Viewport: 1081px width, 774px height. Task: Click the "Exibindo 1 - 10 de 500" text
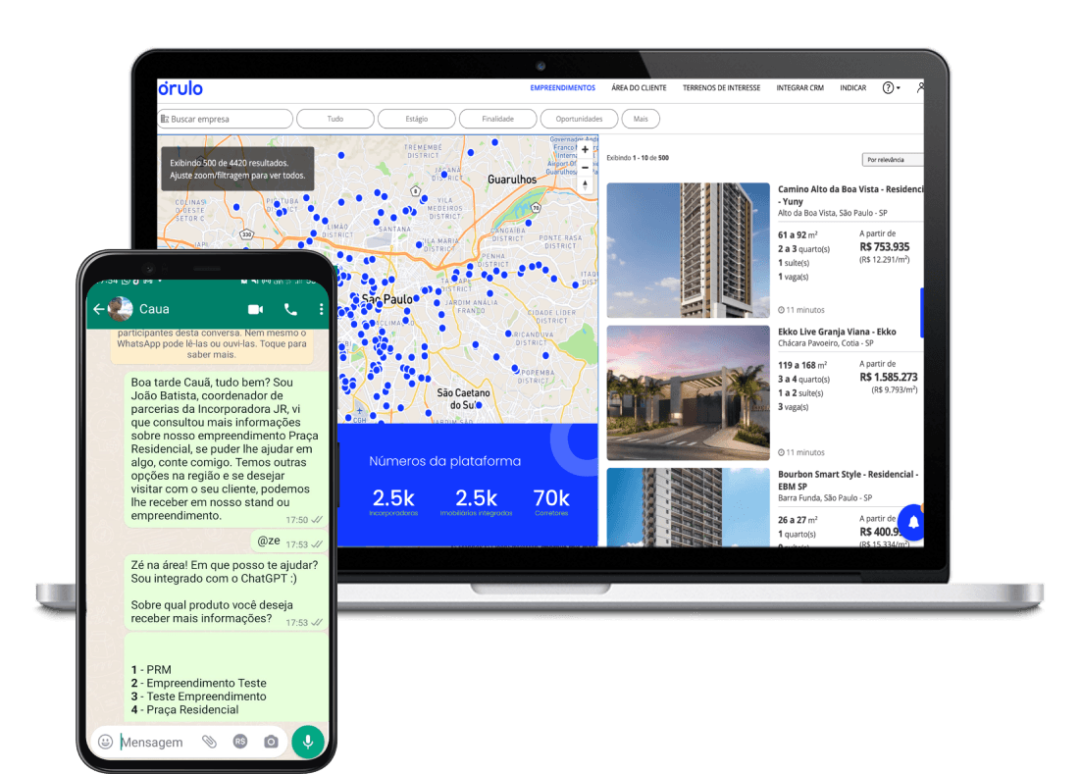point(638,158)
